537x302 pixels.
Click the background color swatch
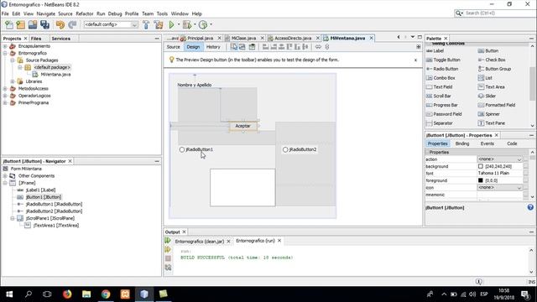481,166
